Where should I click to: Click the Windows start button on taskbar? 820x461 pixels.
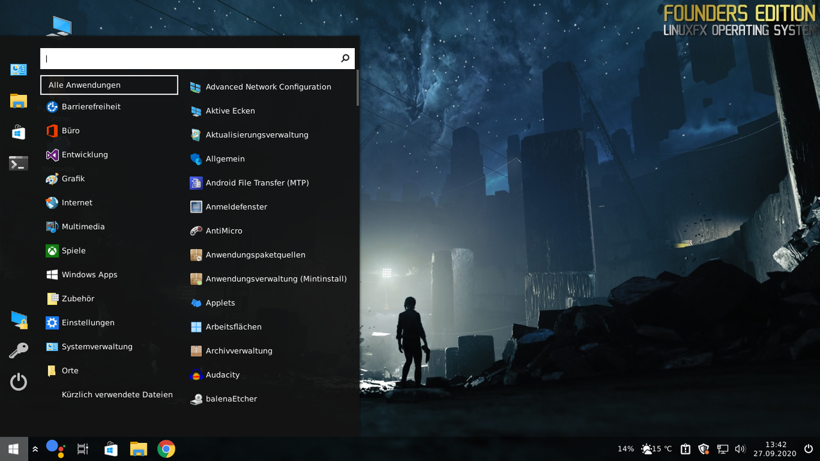pyautogui.click(x=13, y=449)
